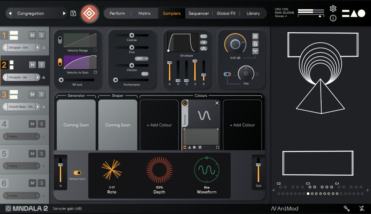
Task: Open the Global FX tab
Action: click(x=226, y=13)
